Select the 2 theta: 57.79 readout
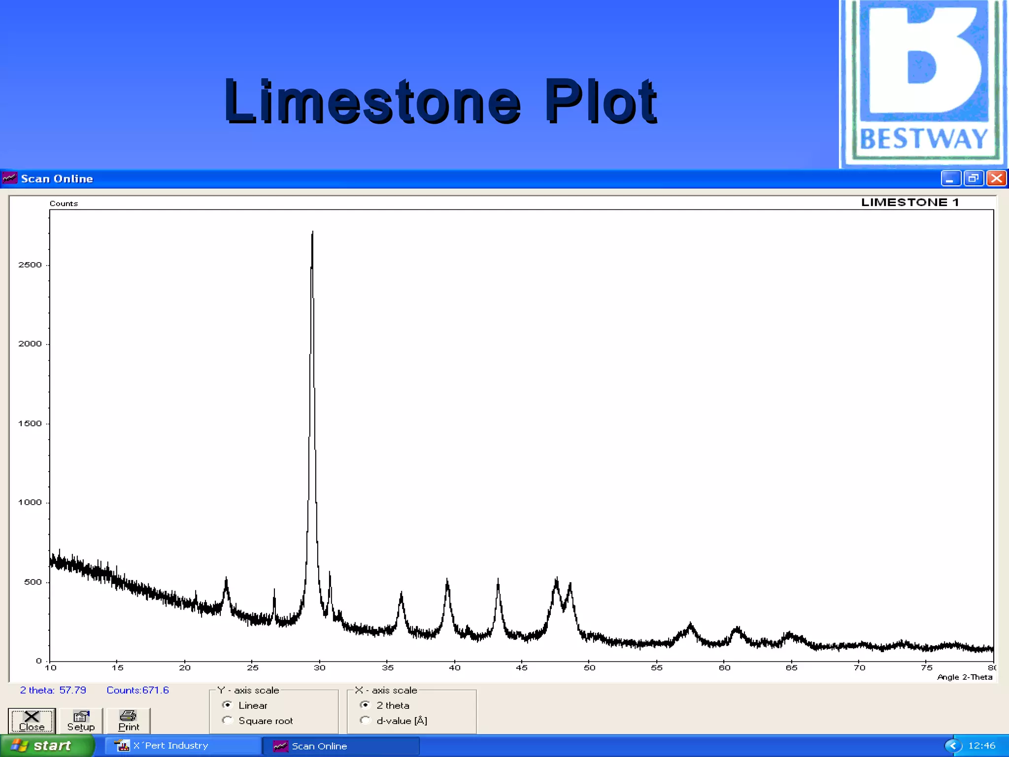 53,690
